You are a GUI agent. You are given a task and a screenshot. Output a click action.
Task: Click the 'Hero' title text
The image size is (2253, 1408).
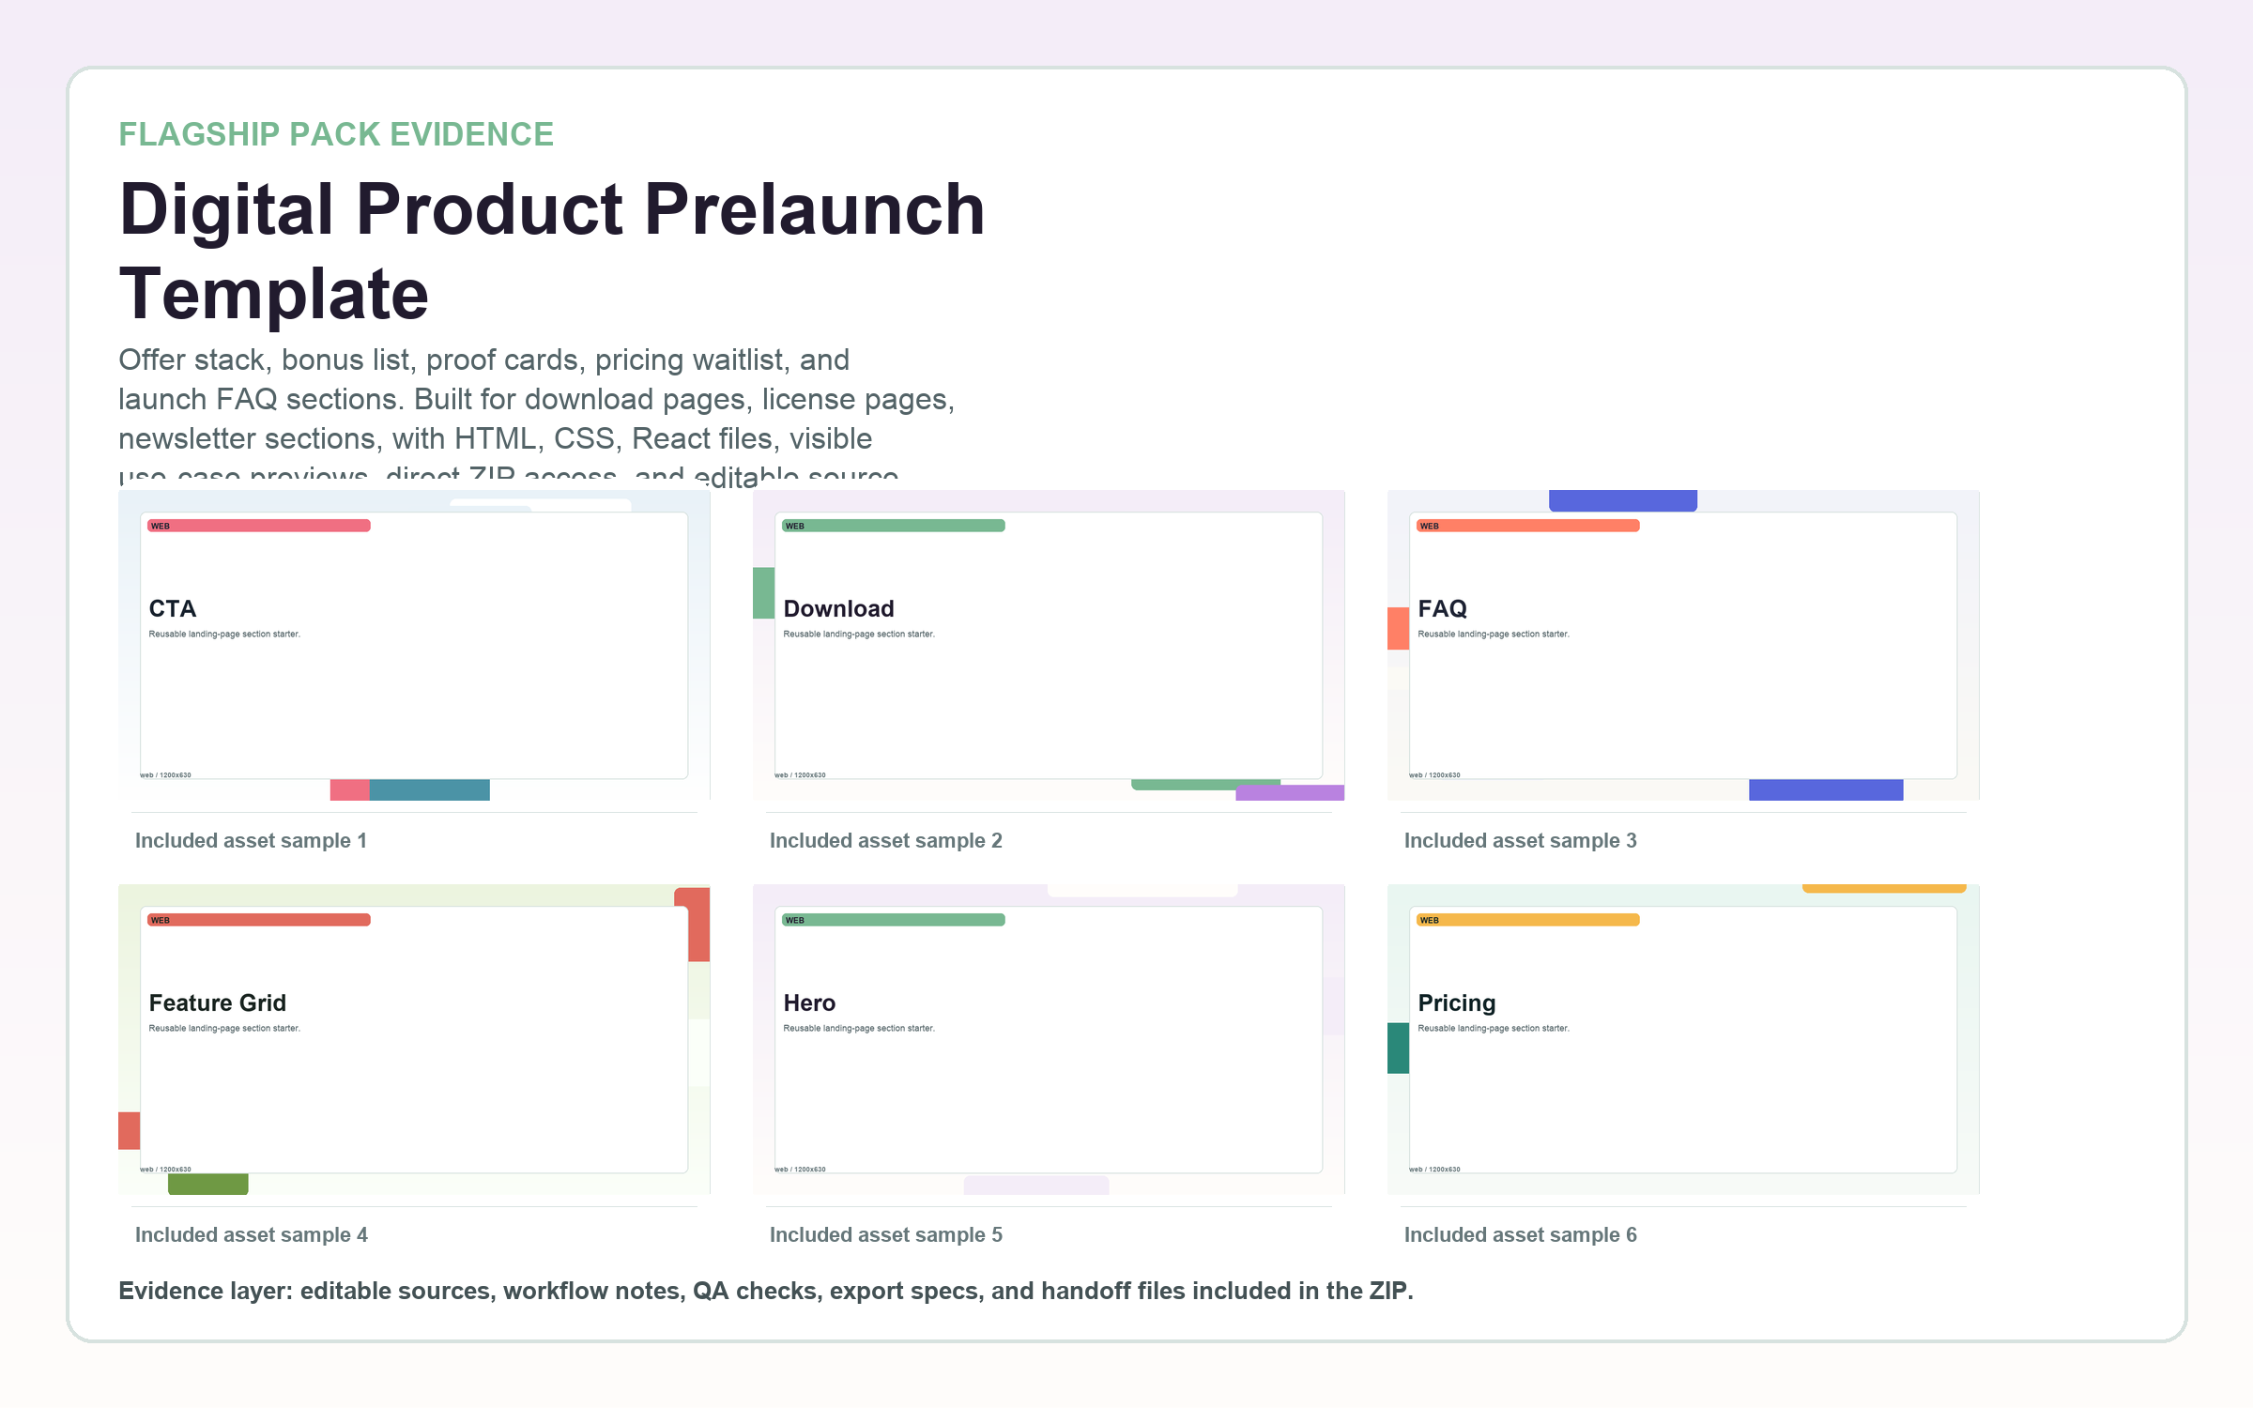(x=809, y=1003)
